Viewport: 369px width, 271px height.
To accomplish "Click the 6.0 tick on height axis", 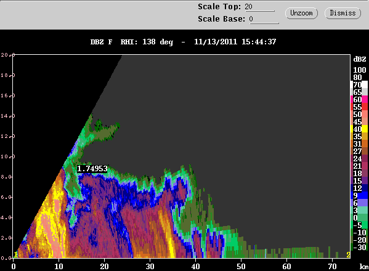I will [6, 197].
